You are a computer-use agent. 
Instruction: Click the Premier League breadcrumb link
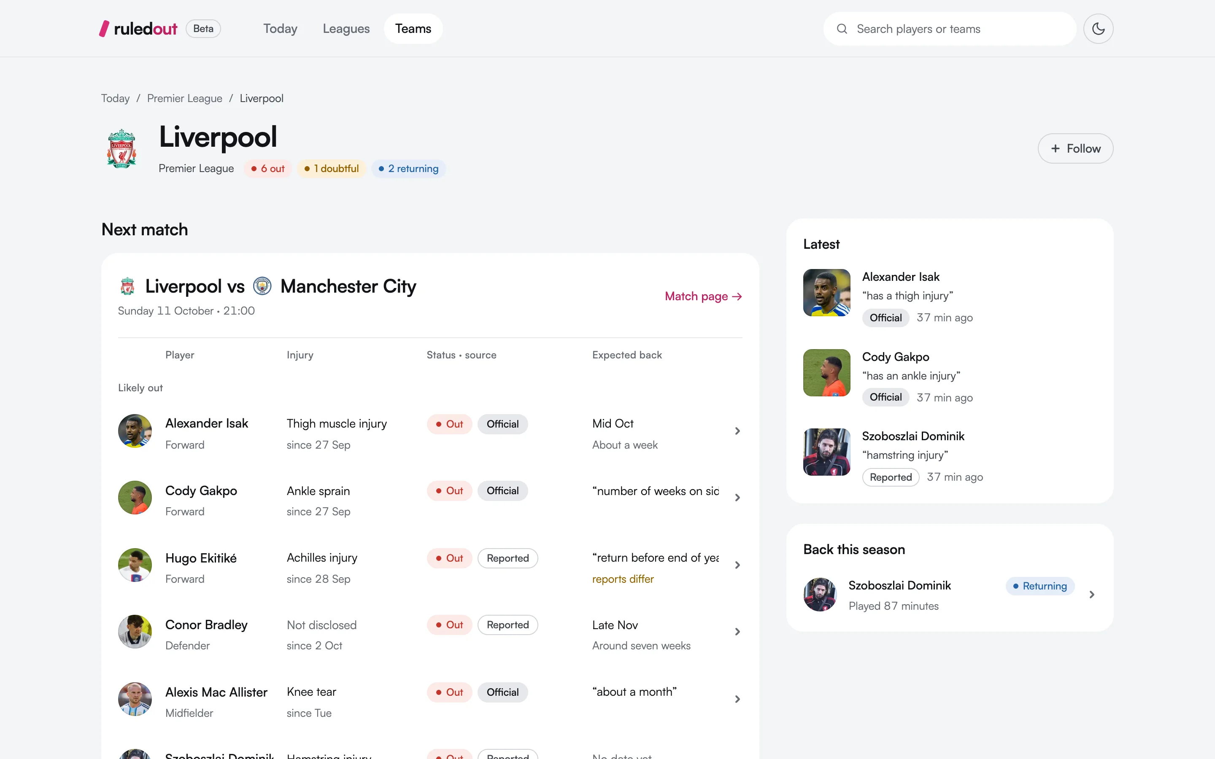(x=184, y=98)
